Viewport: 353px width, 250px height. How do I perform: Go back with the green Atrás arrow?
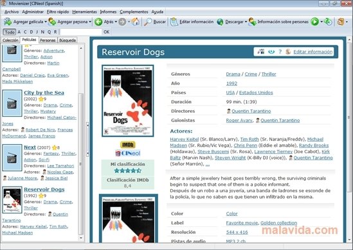pyautogui.click(x=98, y=22)
